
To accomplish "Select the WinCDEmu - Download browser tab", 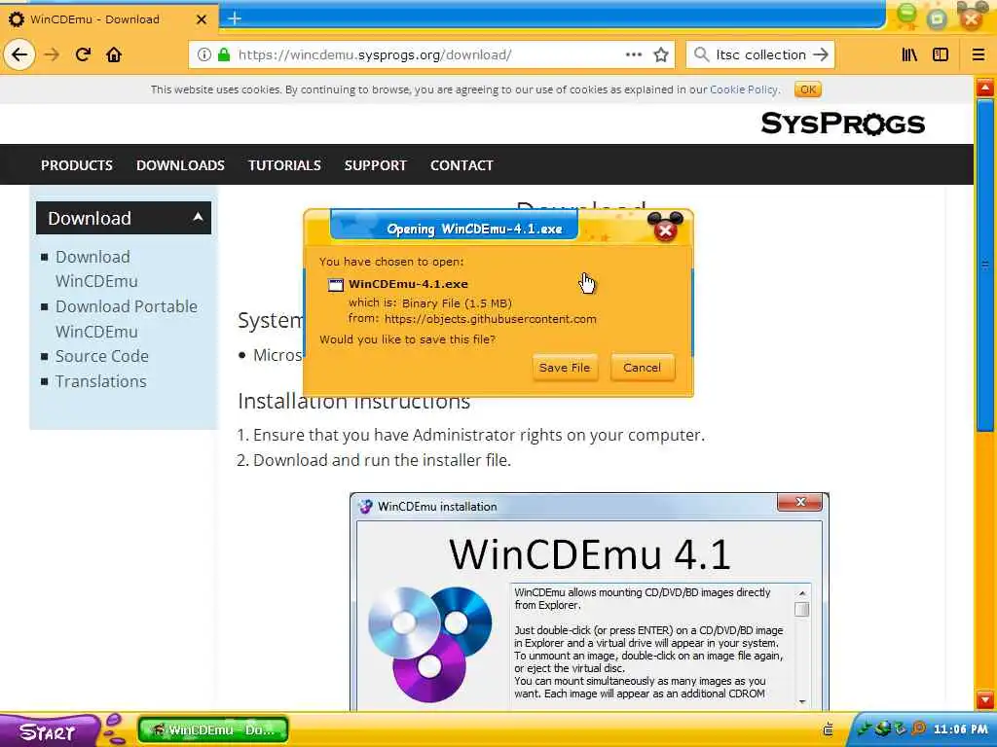I will (x=108, y=19).
